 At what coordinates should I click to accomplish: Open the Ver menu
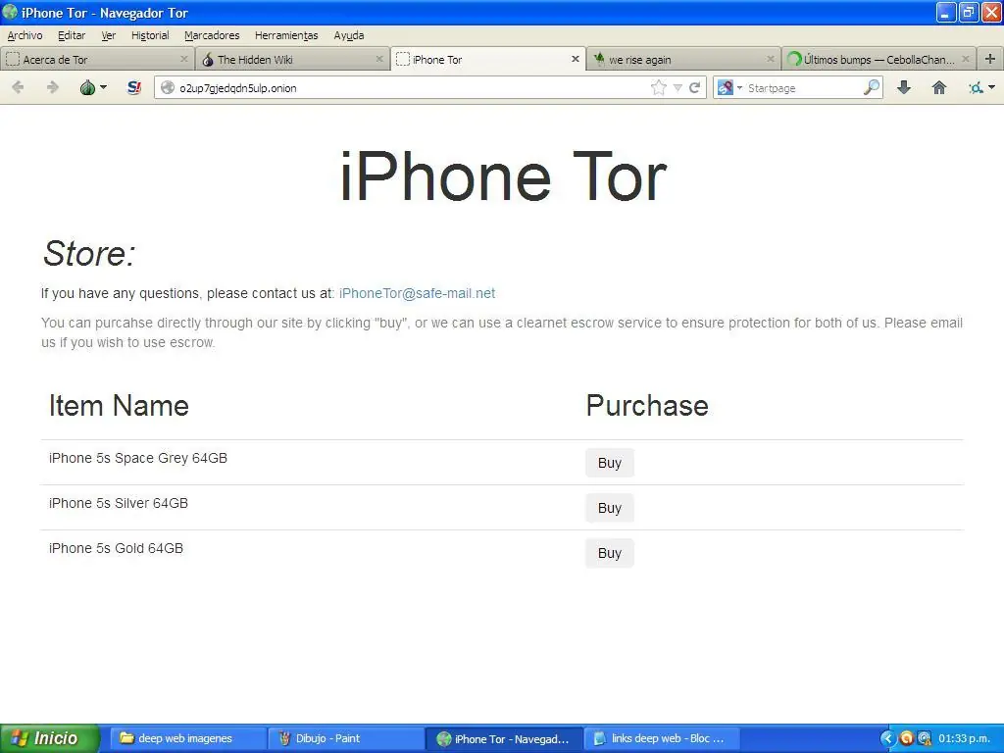coord(108,35)
